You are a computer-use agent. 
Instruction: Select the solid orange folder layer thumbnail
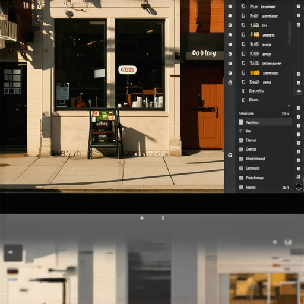pyautogui.click(x=255, y=73)
